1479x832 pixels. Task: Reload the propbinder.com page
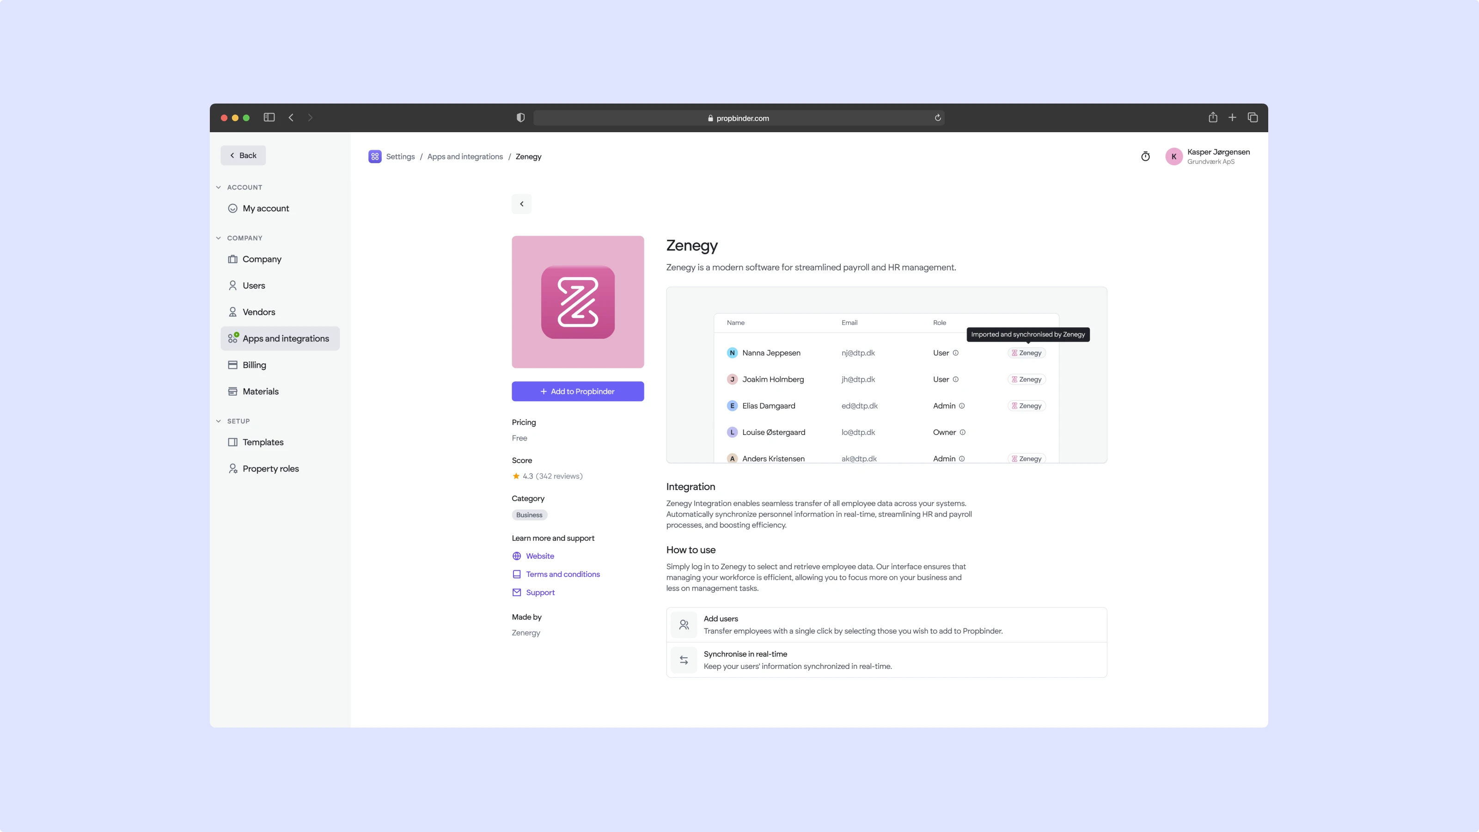[x=938, y=118]
